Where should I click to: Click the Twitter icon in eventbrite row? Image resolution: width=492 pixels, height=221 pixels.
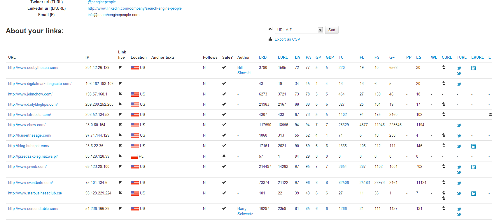tap(459, 183)
